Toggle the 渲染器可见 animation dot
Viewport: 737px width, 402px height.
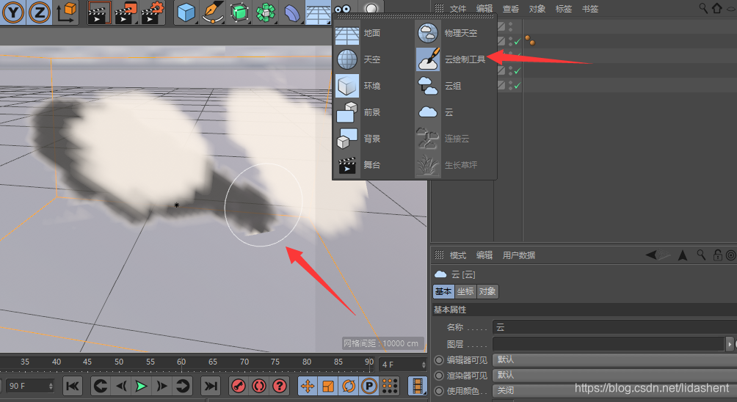(x=439, y=376)
